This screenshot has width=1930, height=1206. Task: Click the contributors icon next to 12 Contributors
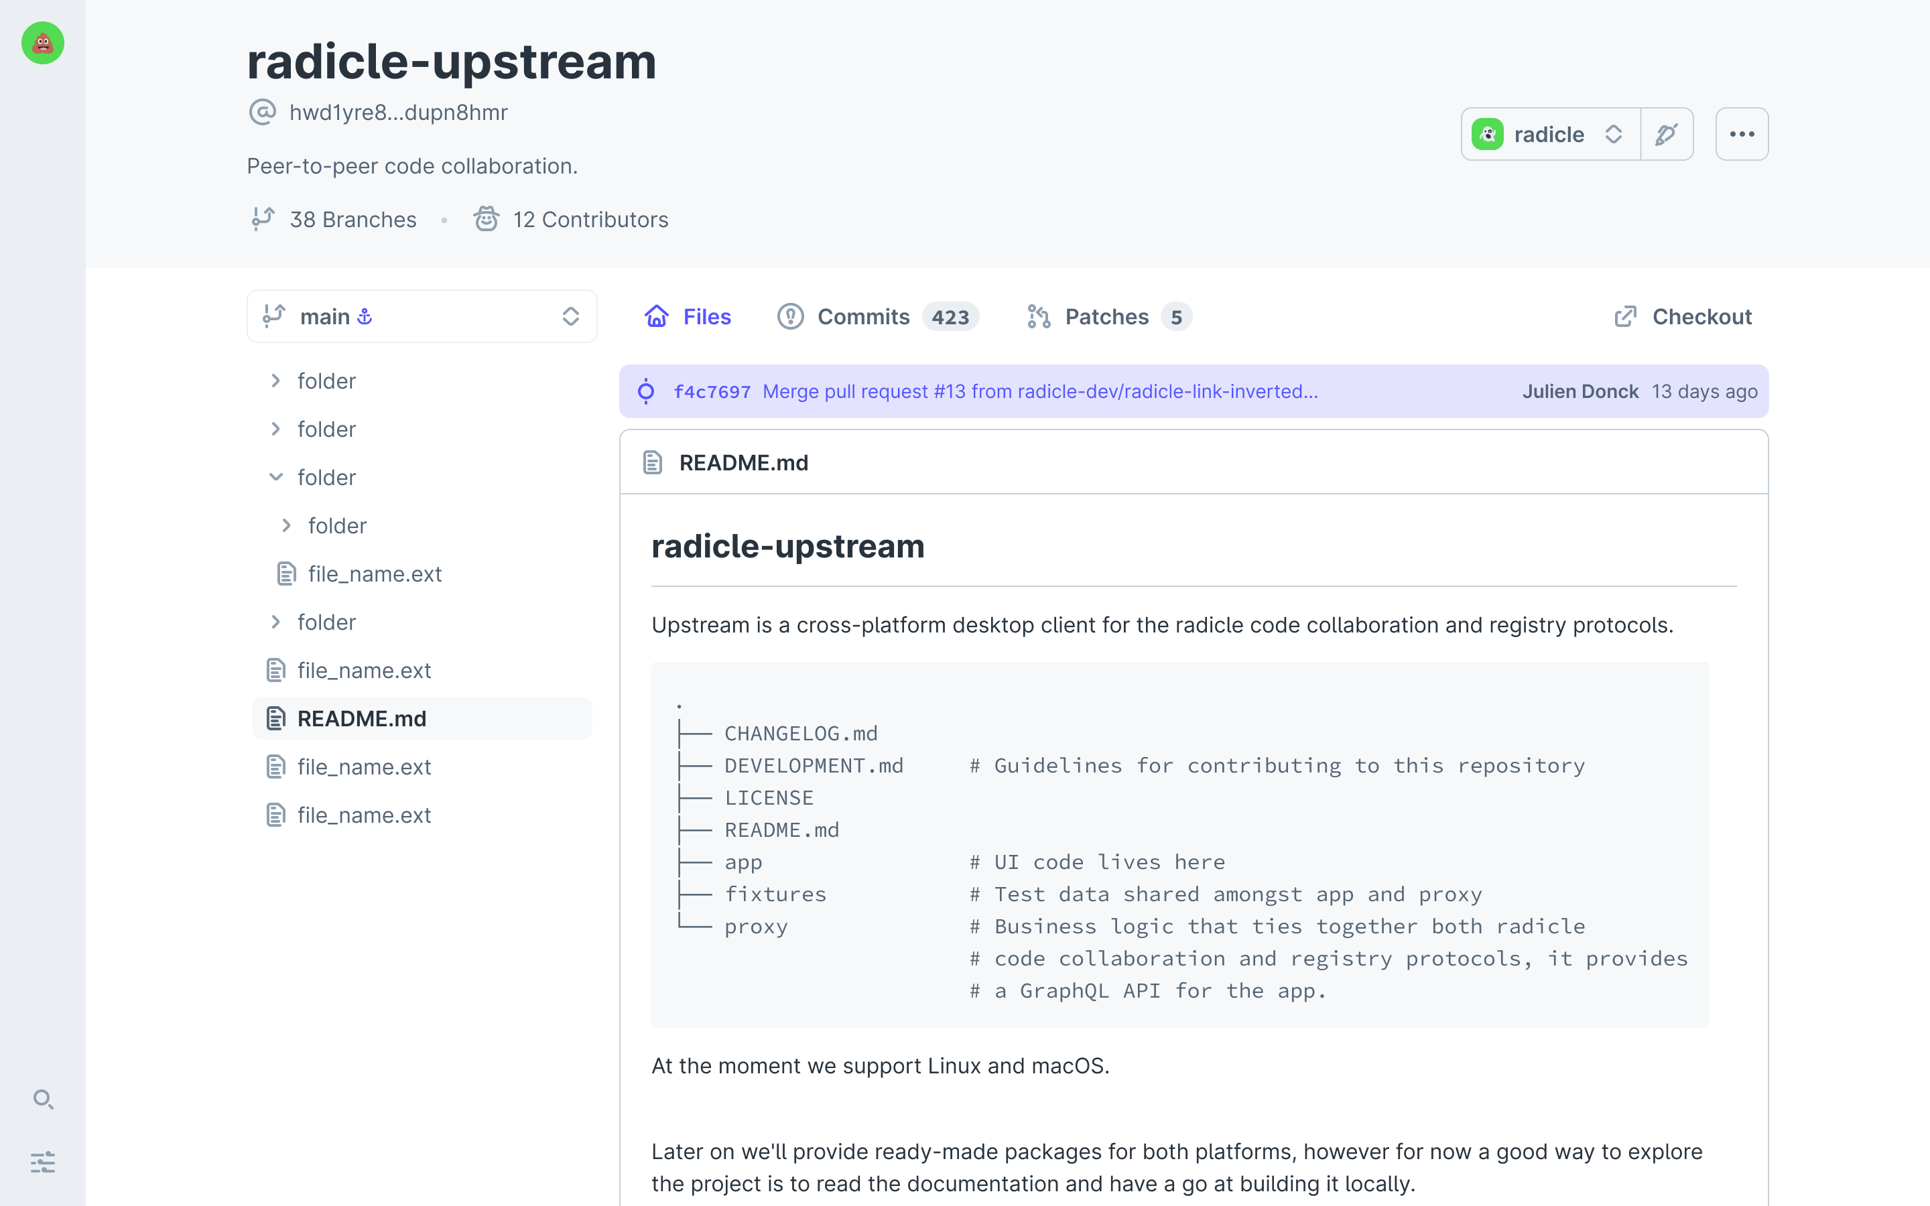point(487,218)
